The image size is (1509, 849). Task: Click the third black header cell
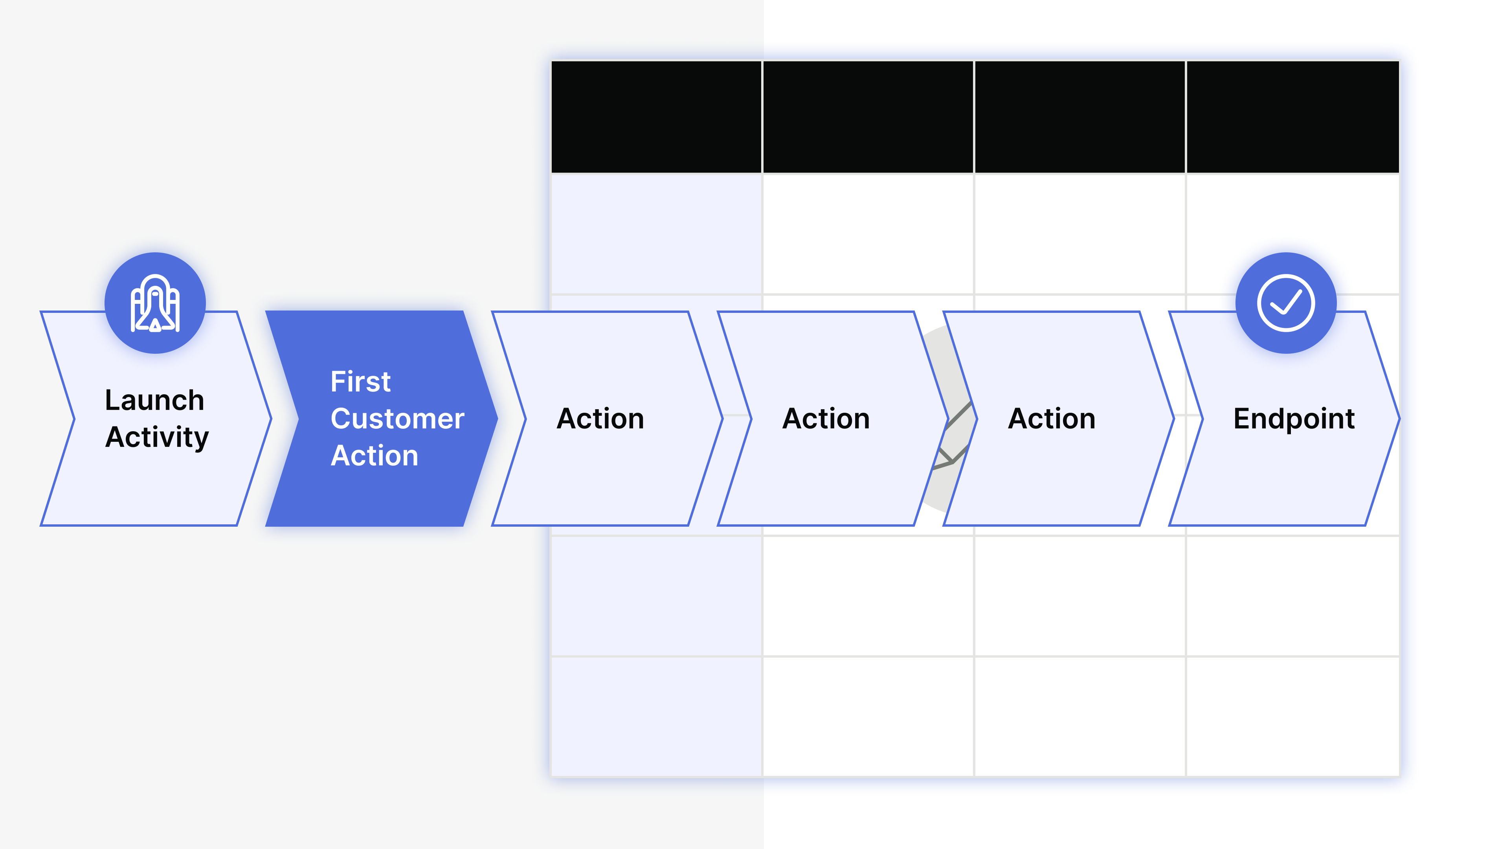click(1079, 117)
